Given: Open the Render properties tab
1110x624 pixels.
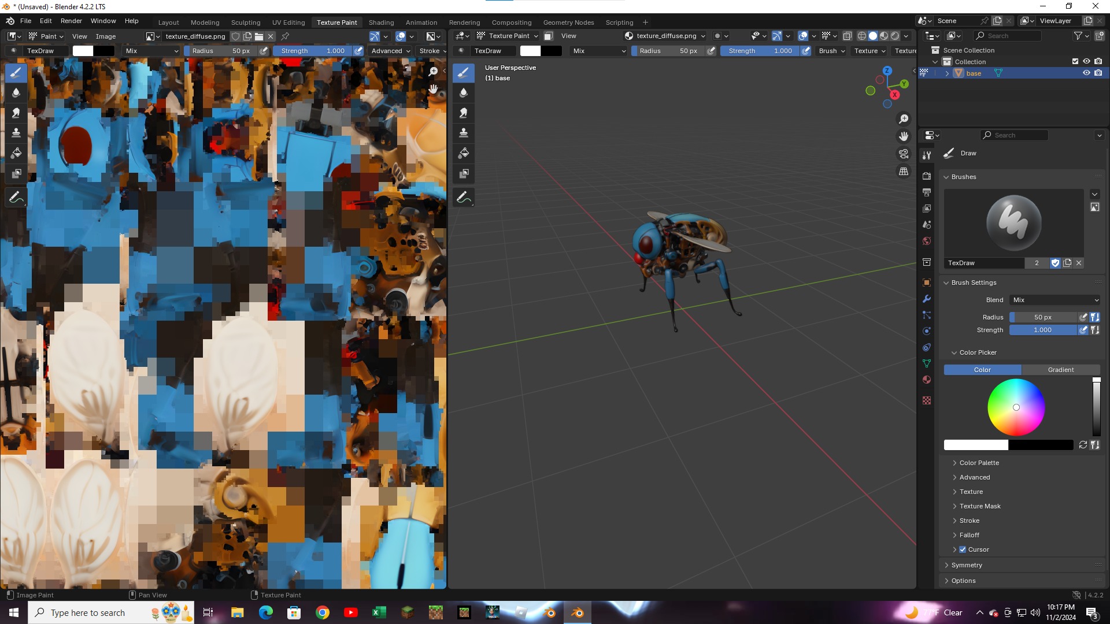Looking at the screenshot, I should point(927,176).
